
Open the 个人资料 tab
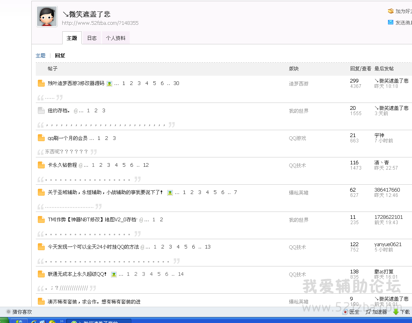coord(116,38)
